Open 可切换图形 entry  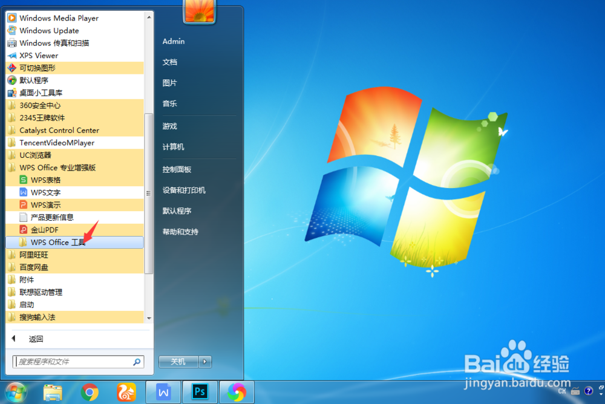(x=75, y=68)
